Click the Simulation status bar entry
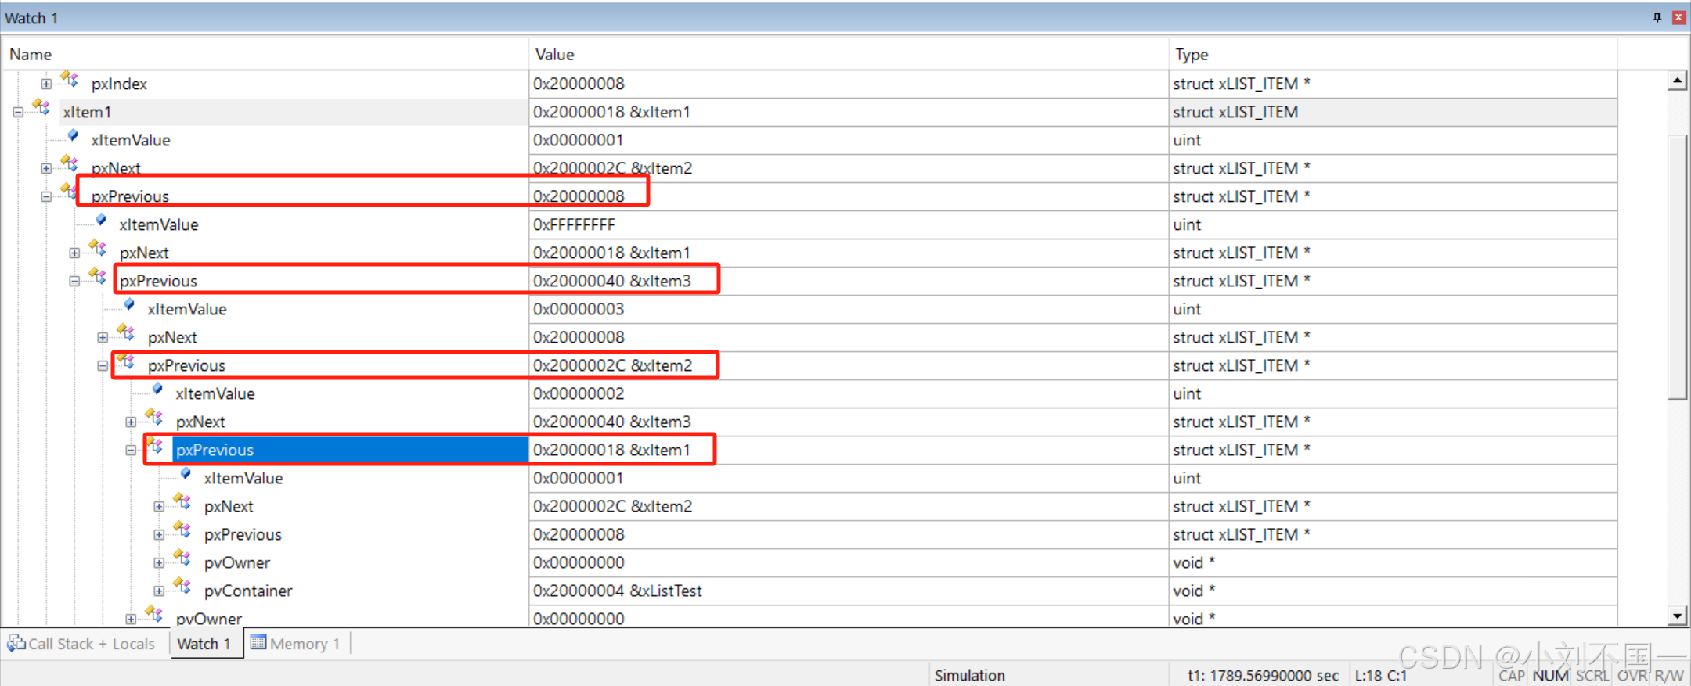Image resolution: width=1691 pixels, height=686 pixels. pos(969,675)
